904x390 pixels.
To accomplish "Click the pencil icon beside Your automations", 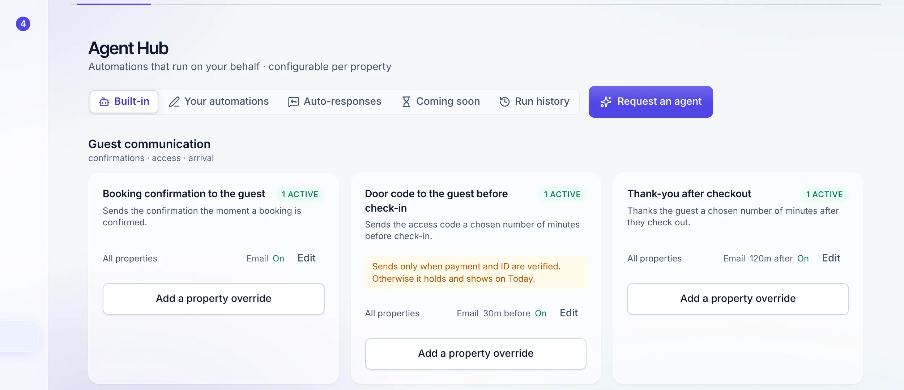I will (174, 102).
